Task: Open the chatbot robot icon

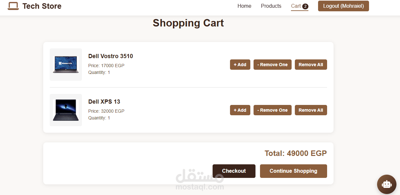Action: point(386,184)
